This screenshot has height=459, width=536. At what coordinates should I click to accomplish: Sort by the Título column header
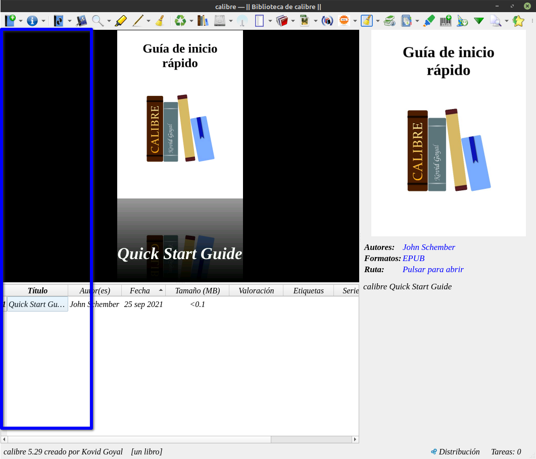pyautogui.click(x=37, y=290)
